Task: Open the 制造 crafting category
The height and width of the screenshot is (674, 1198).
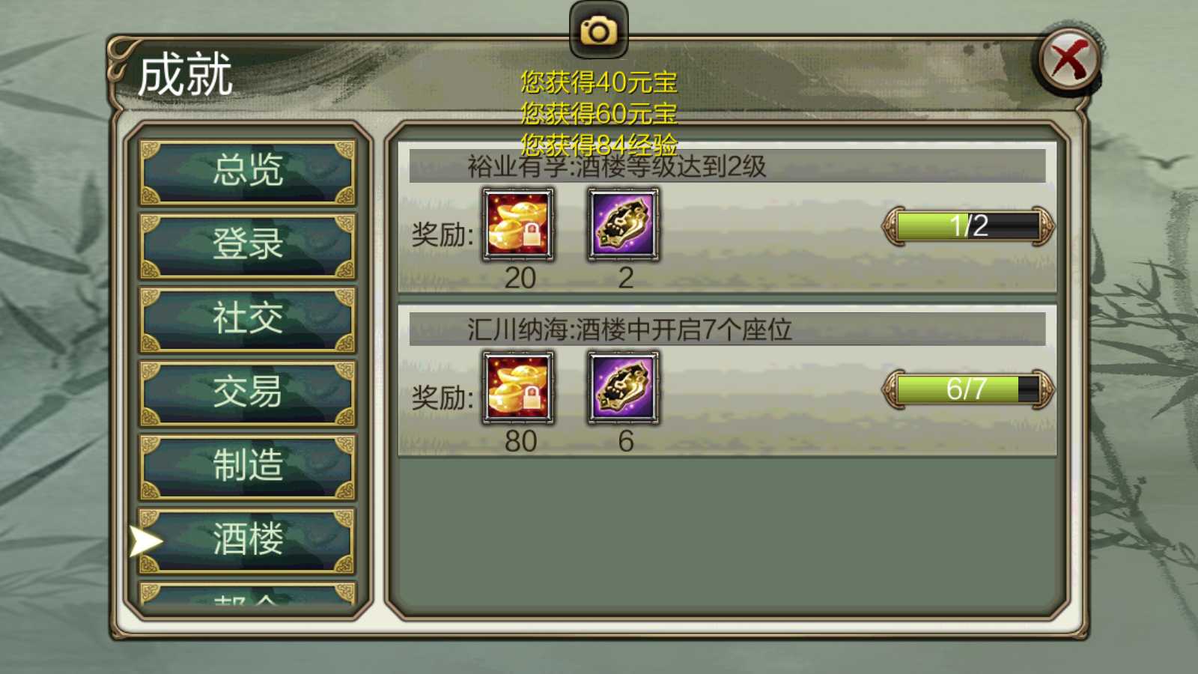Action: pyautogui.click(x=247, y=466)
